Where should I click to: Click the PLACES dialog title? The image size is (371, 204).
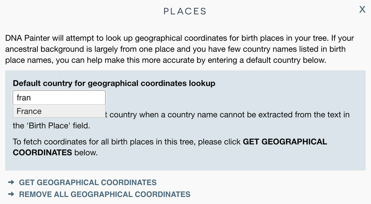click(185, 11)
